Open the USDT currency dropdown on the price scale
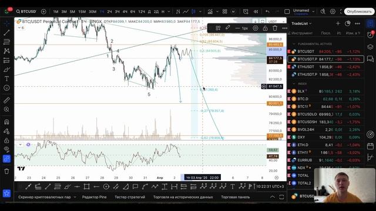The height and width of the screenshot is (211, 376). click(x=276, y=22)
